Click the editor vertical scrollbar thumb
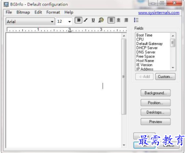Screen dimensions: 188x153 click(x=124, y=77)
